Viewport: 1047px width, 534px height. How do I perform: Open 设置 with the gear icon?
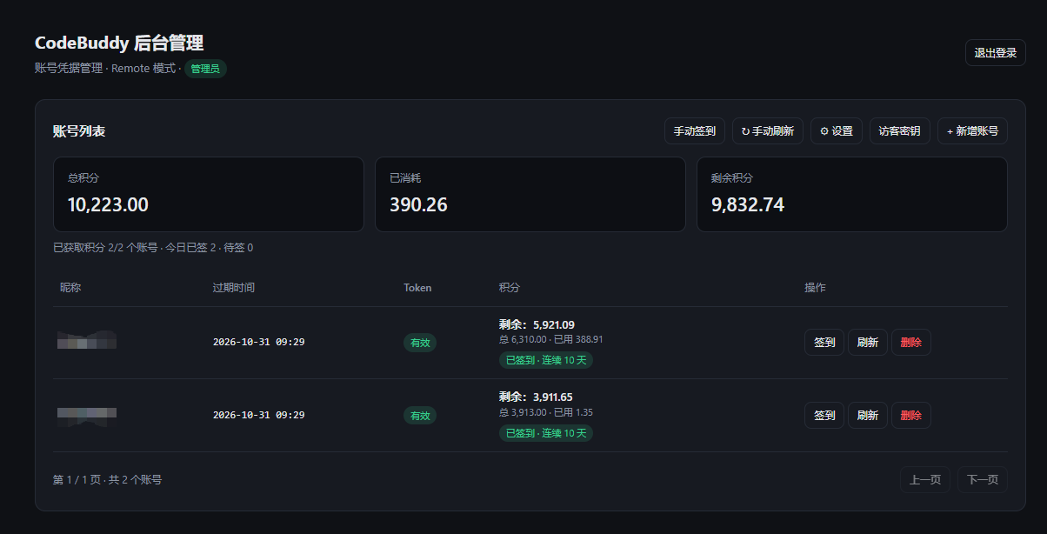click(837, 131)
